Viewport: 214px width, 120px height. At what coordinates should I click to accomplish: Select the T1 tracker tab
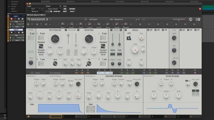point(167,73)
